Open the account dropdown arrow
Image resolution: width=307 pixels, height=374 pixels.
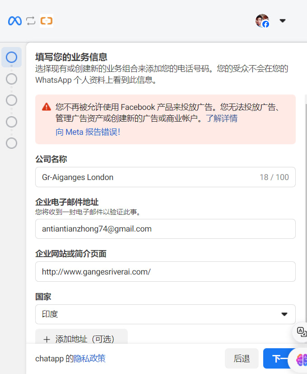click(x=283, y=21)
